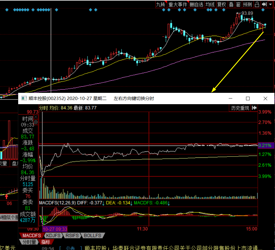Click the jump-to-end arrow icon
The image size is (275, 250).
point(264,4)
